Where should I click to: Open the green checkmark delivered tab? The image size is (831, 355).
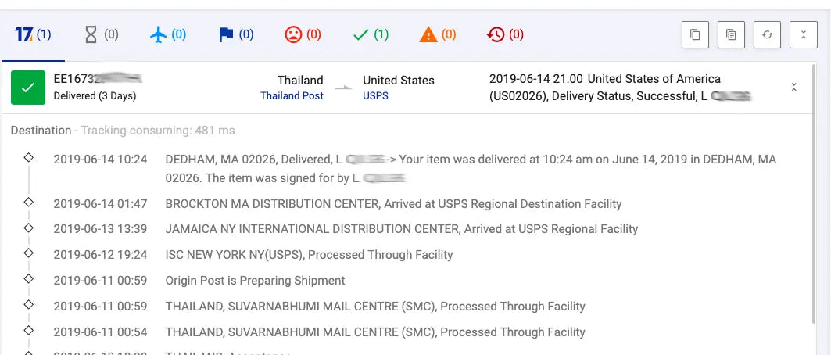371,34
